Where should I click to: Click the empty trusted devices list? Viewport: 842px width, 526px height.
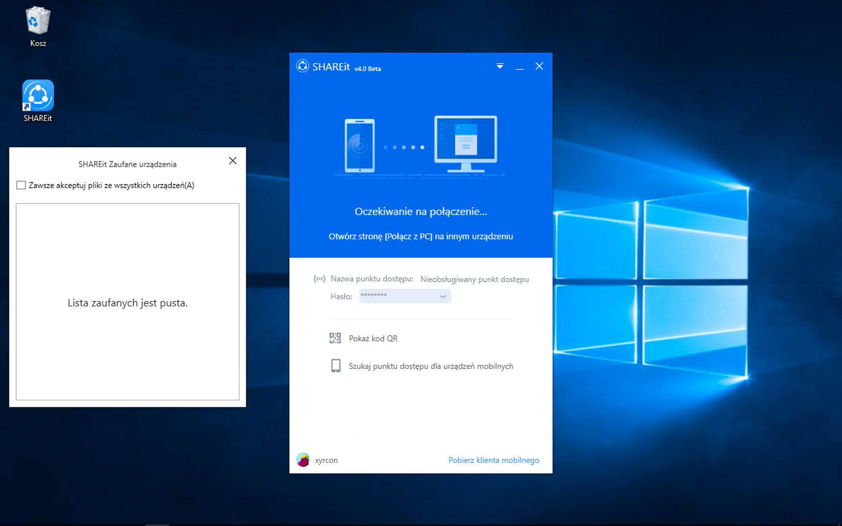tap(127, 302)
